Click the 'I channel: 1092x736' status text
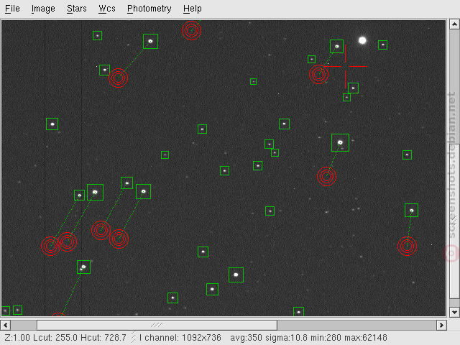The height and width of the screenshot is (345, 460). click(x=180, y=338)
